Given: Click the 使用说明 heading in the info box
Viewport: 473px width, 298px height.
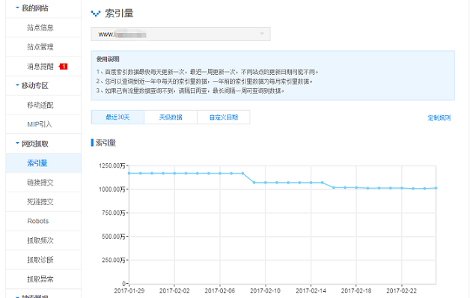Looking at the screenshot, I should (108, 59).
